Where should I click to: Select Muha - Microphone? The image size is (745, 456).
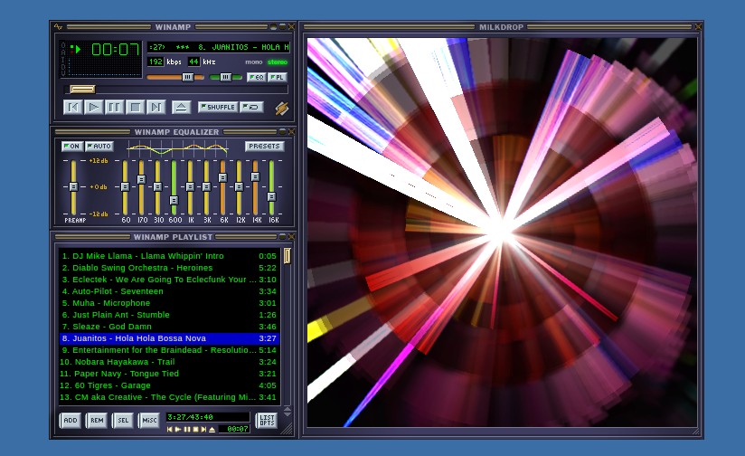click(x=169, y=303)
